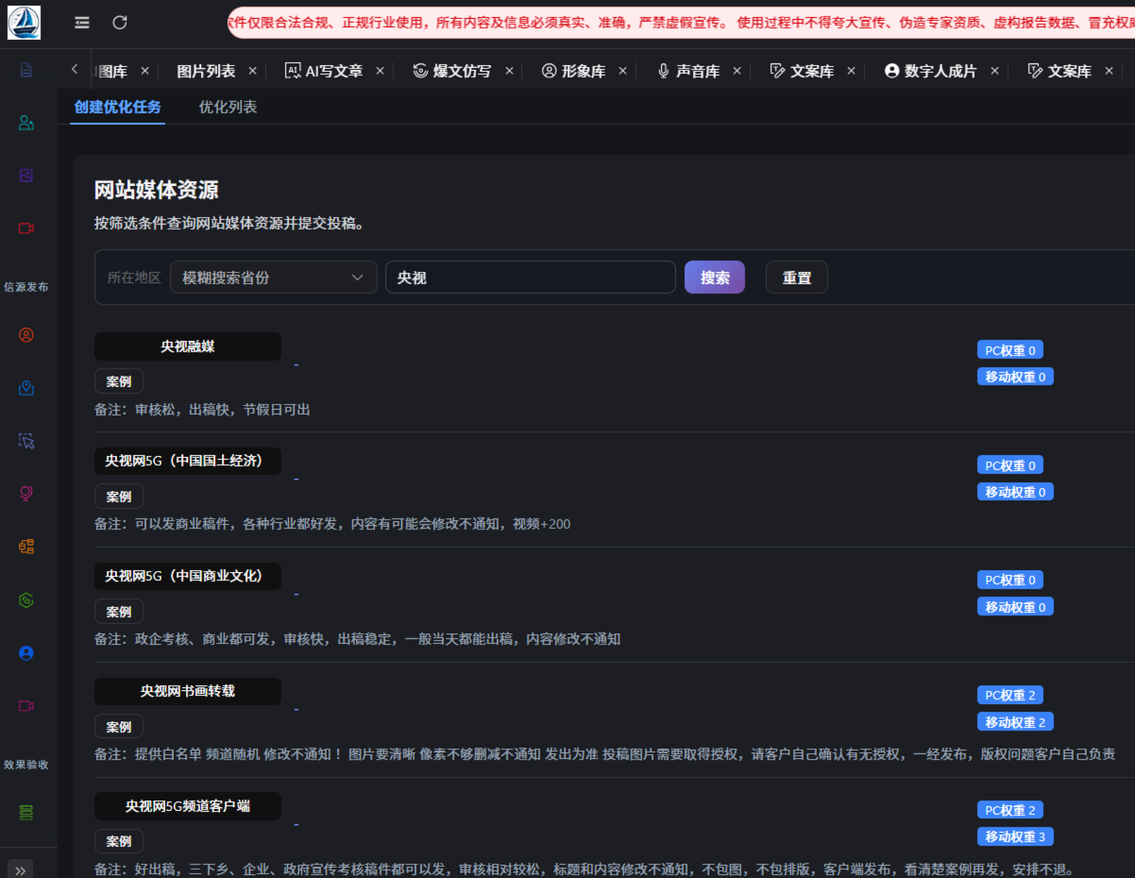1135x878 pixels.
Task: Click the refresh icon in top bar
Action: pos(119,23)
